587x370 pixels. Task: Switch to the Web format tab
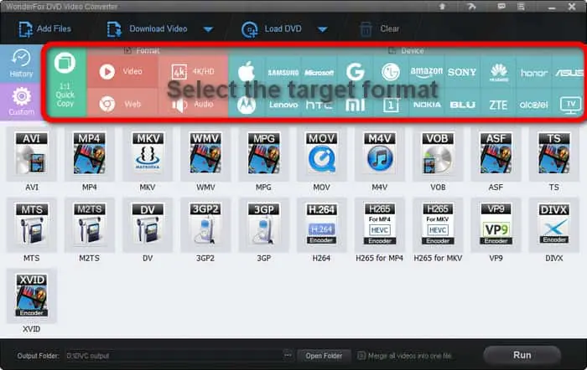(122, 104)
